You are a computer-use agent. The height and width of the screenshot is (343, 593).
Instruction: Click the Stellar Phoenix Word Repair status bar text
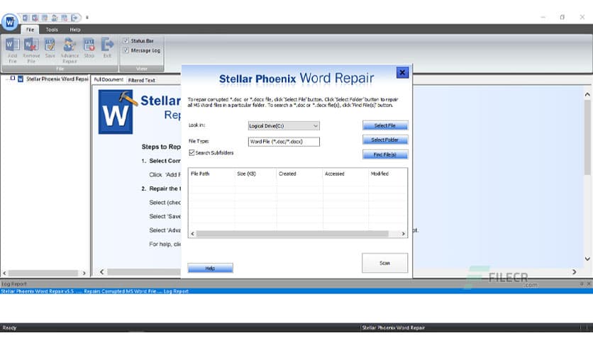pyautogui.click(x=393, y=327)
